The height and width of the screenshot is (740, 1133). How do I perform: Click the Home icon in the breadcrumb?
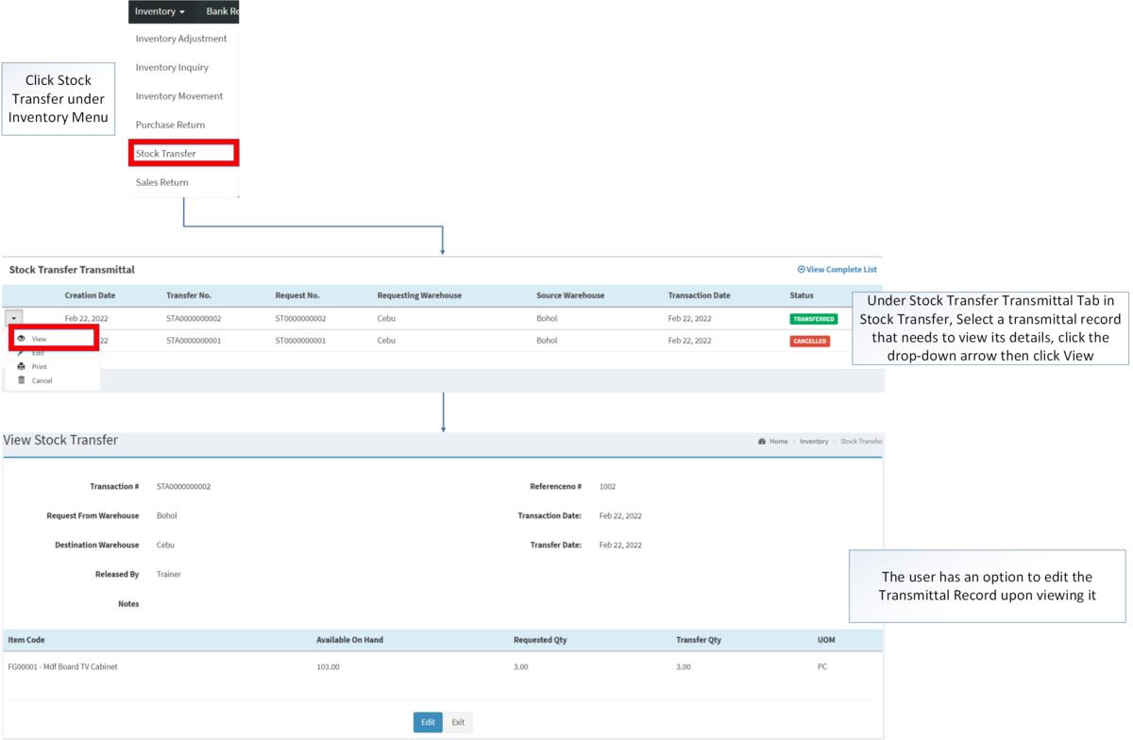point(763,441)
